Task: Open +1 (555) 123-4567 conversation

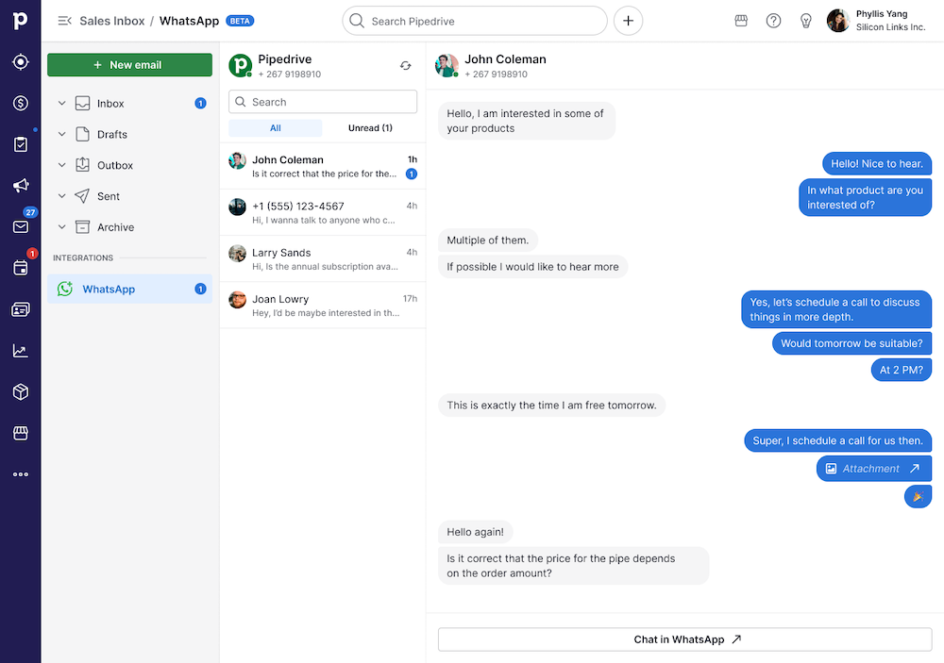Action: tap(323, 212)
